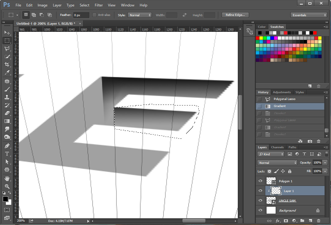Image resolution: width=331 pixels, height=225 pixels.
Task: Hide the Polygon 1 layer
Action: (x=260, y=181)
